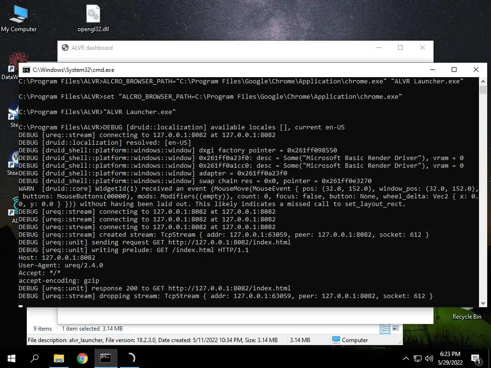Image resolution: width=491 pixels, height=368 pixels.
Task: Click the 'set "ALCRO_BROWSER_PATH' command line
Action: [210, 97]
